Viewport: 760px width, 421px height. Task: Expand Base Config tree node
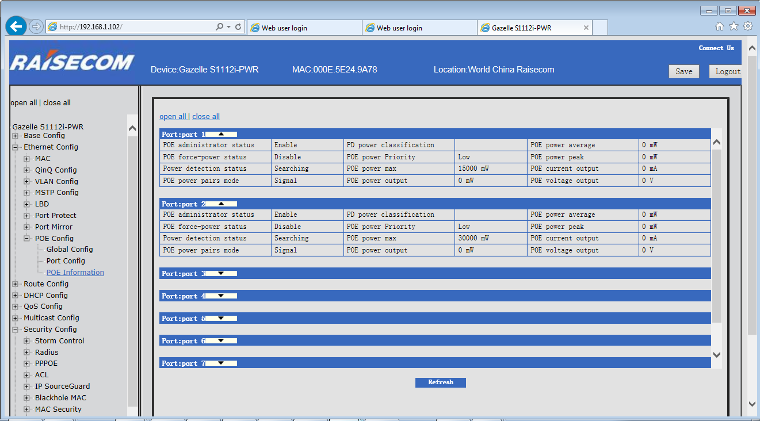coord(16,136)
